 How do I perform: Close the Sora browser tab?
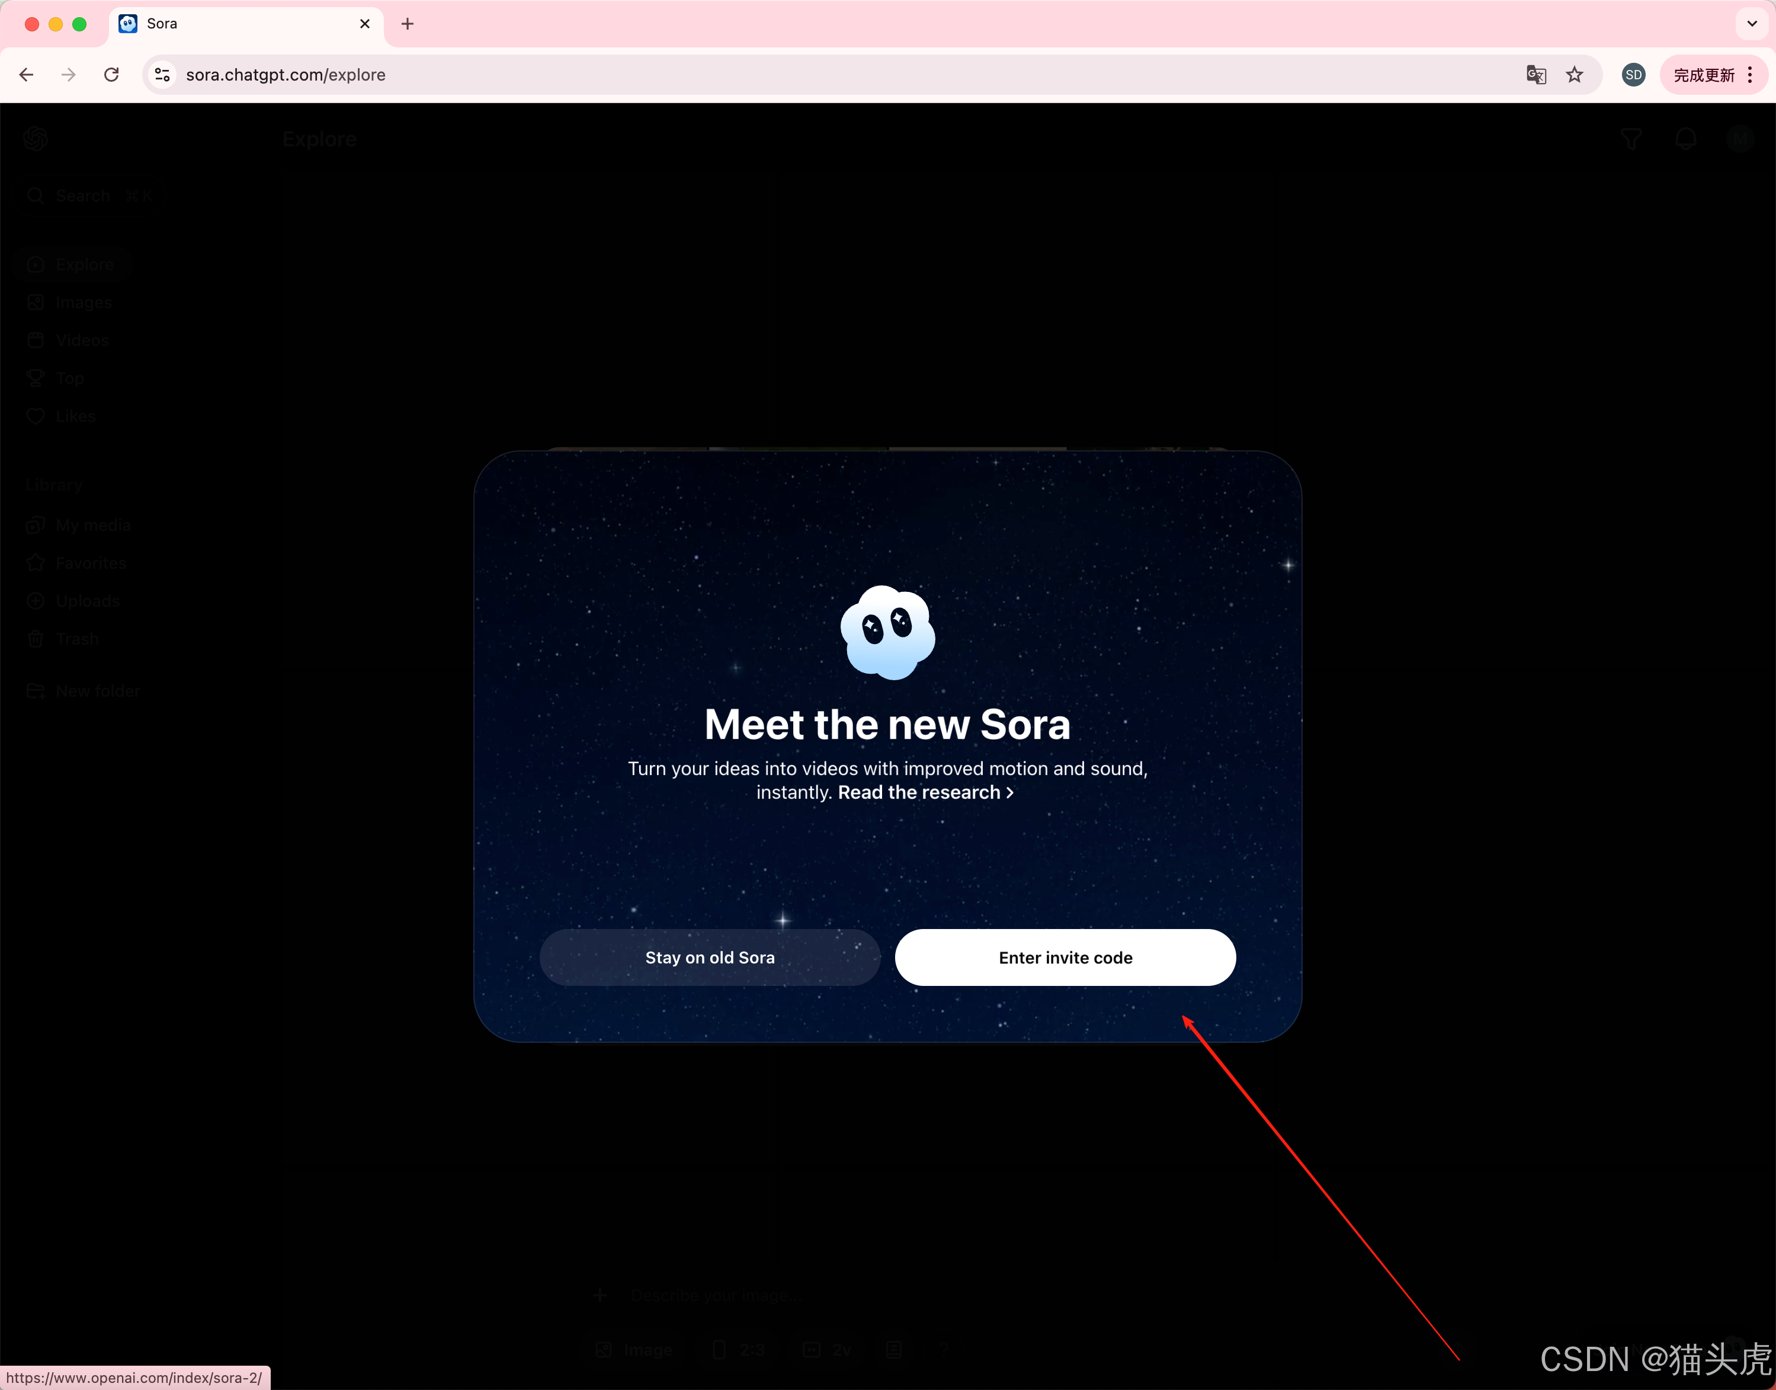point(364,24)
